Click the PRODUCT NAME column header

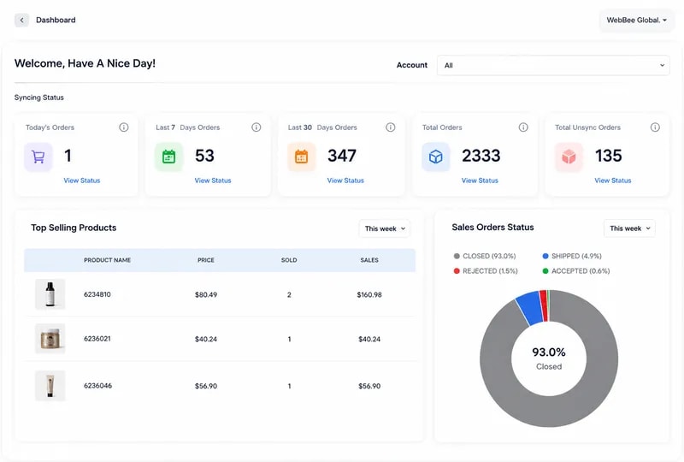tap(108, 260)
